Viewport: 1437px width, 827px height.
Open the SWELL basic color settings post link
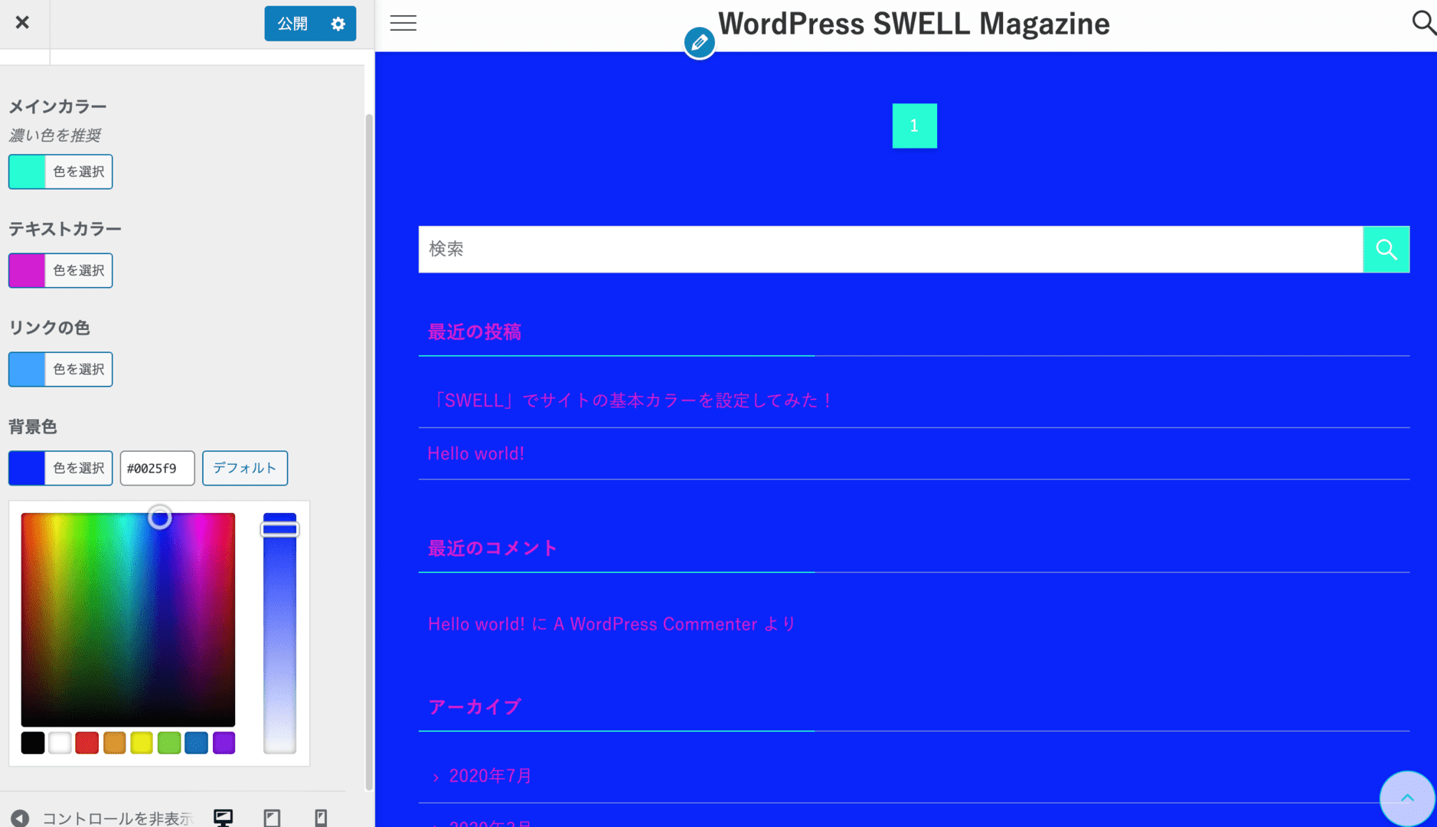point(630,400)
